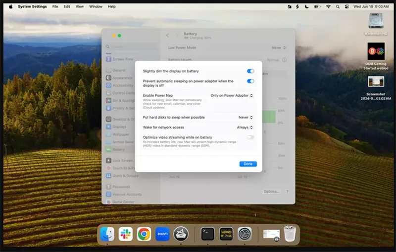Open Enable Power Nap dropdown
The width and height of the screenshot is (396, 252).
click(x=232, y=95)
